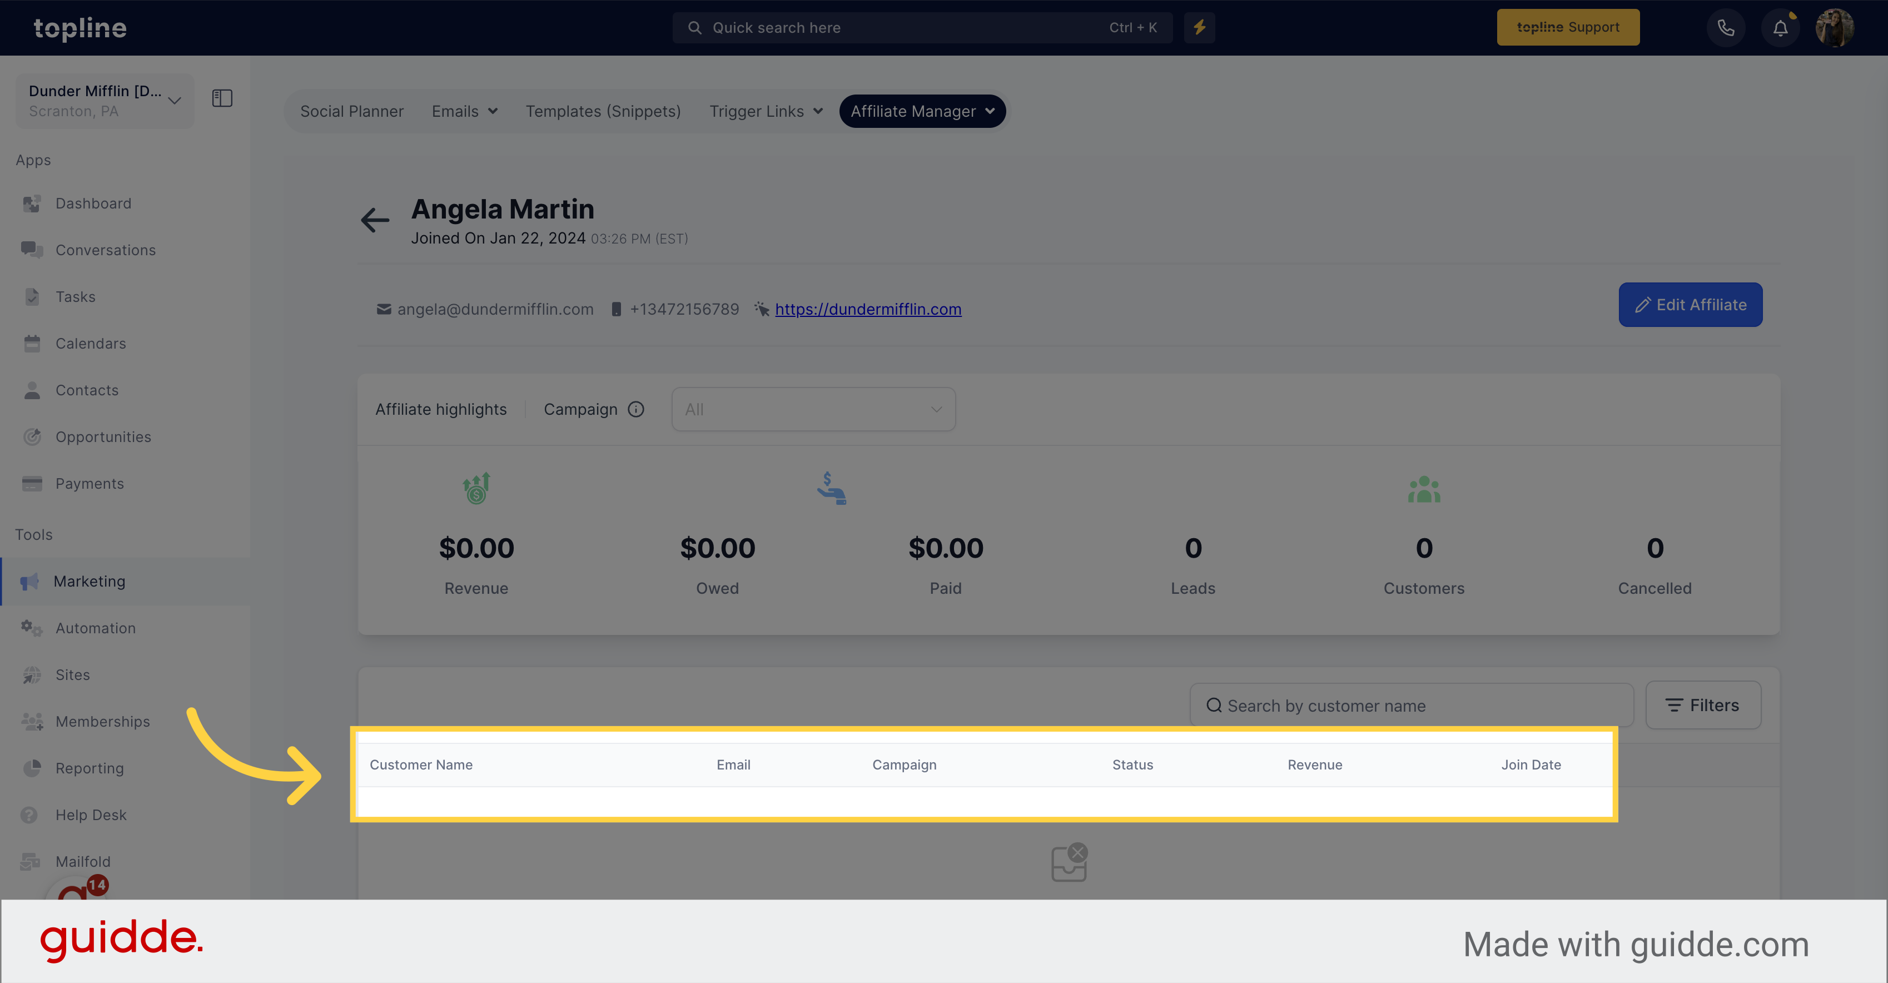Click the Owed amount $0.00
This screenshot has width=1888, height=983.
(717, 548)
